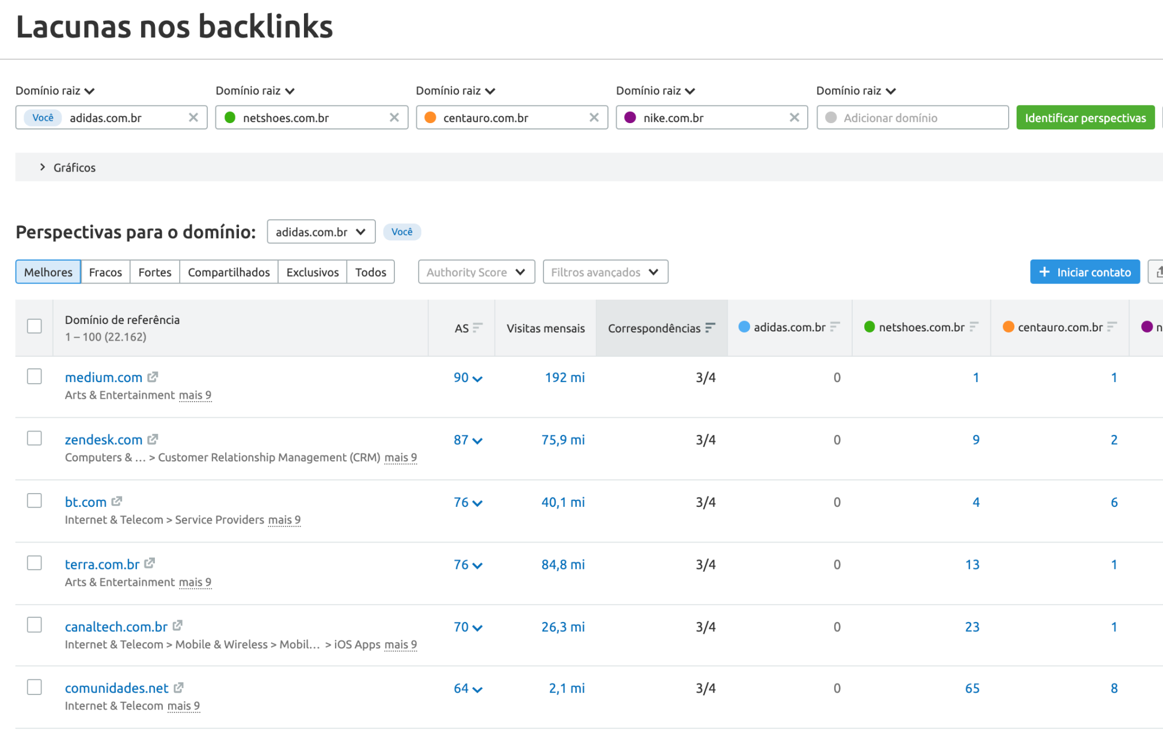
Task: Click centauro value 6 for bt.com
Action: [x=1114, y=502]
